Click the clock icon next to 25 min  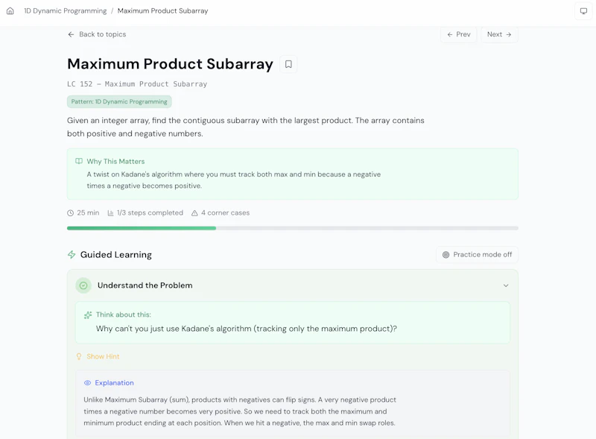tap(70, 213)
